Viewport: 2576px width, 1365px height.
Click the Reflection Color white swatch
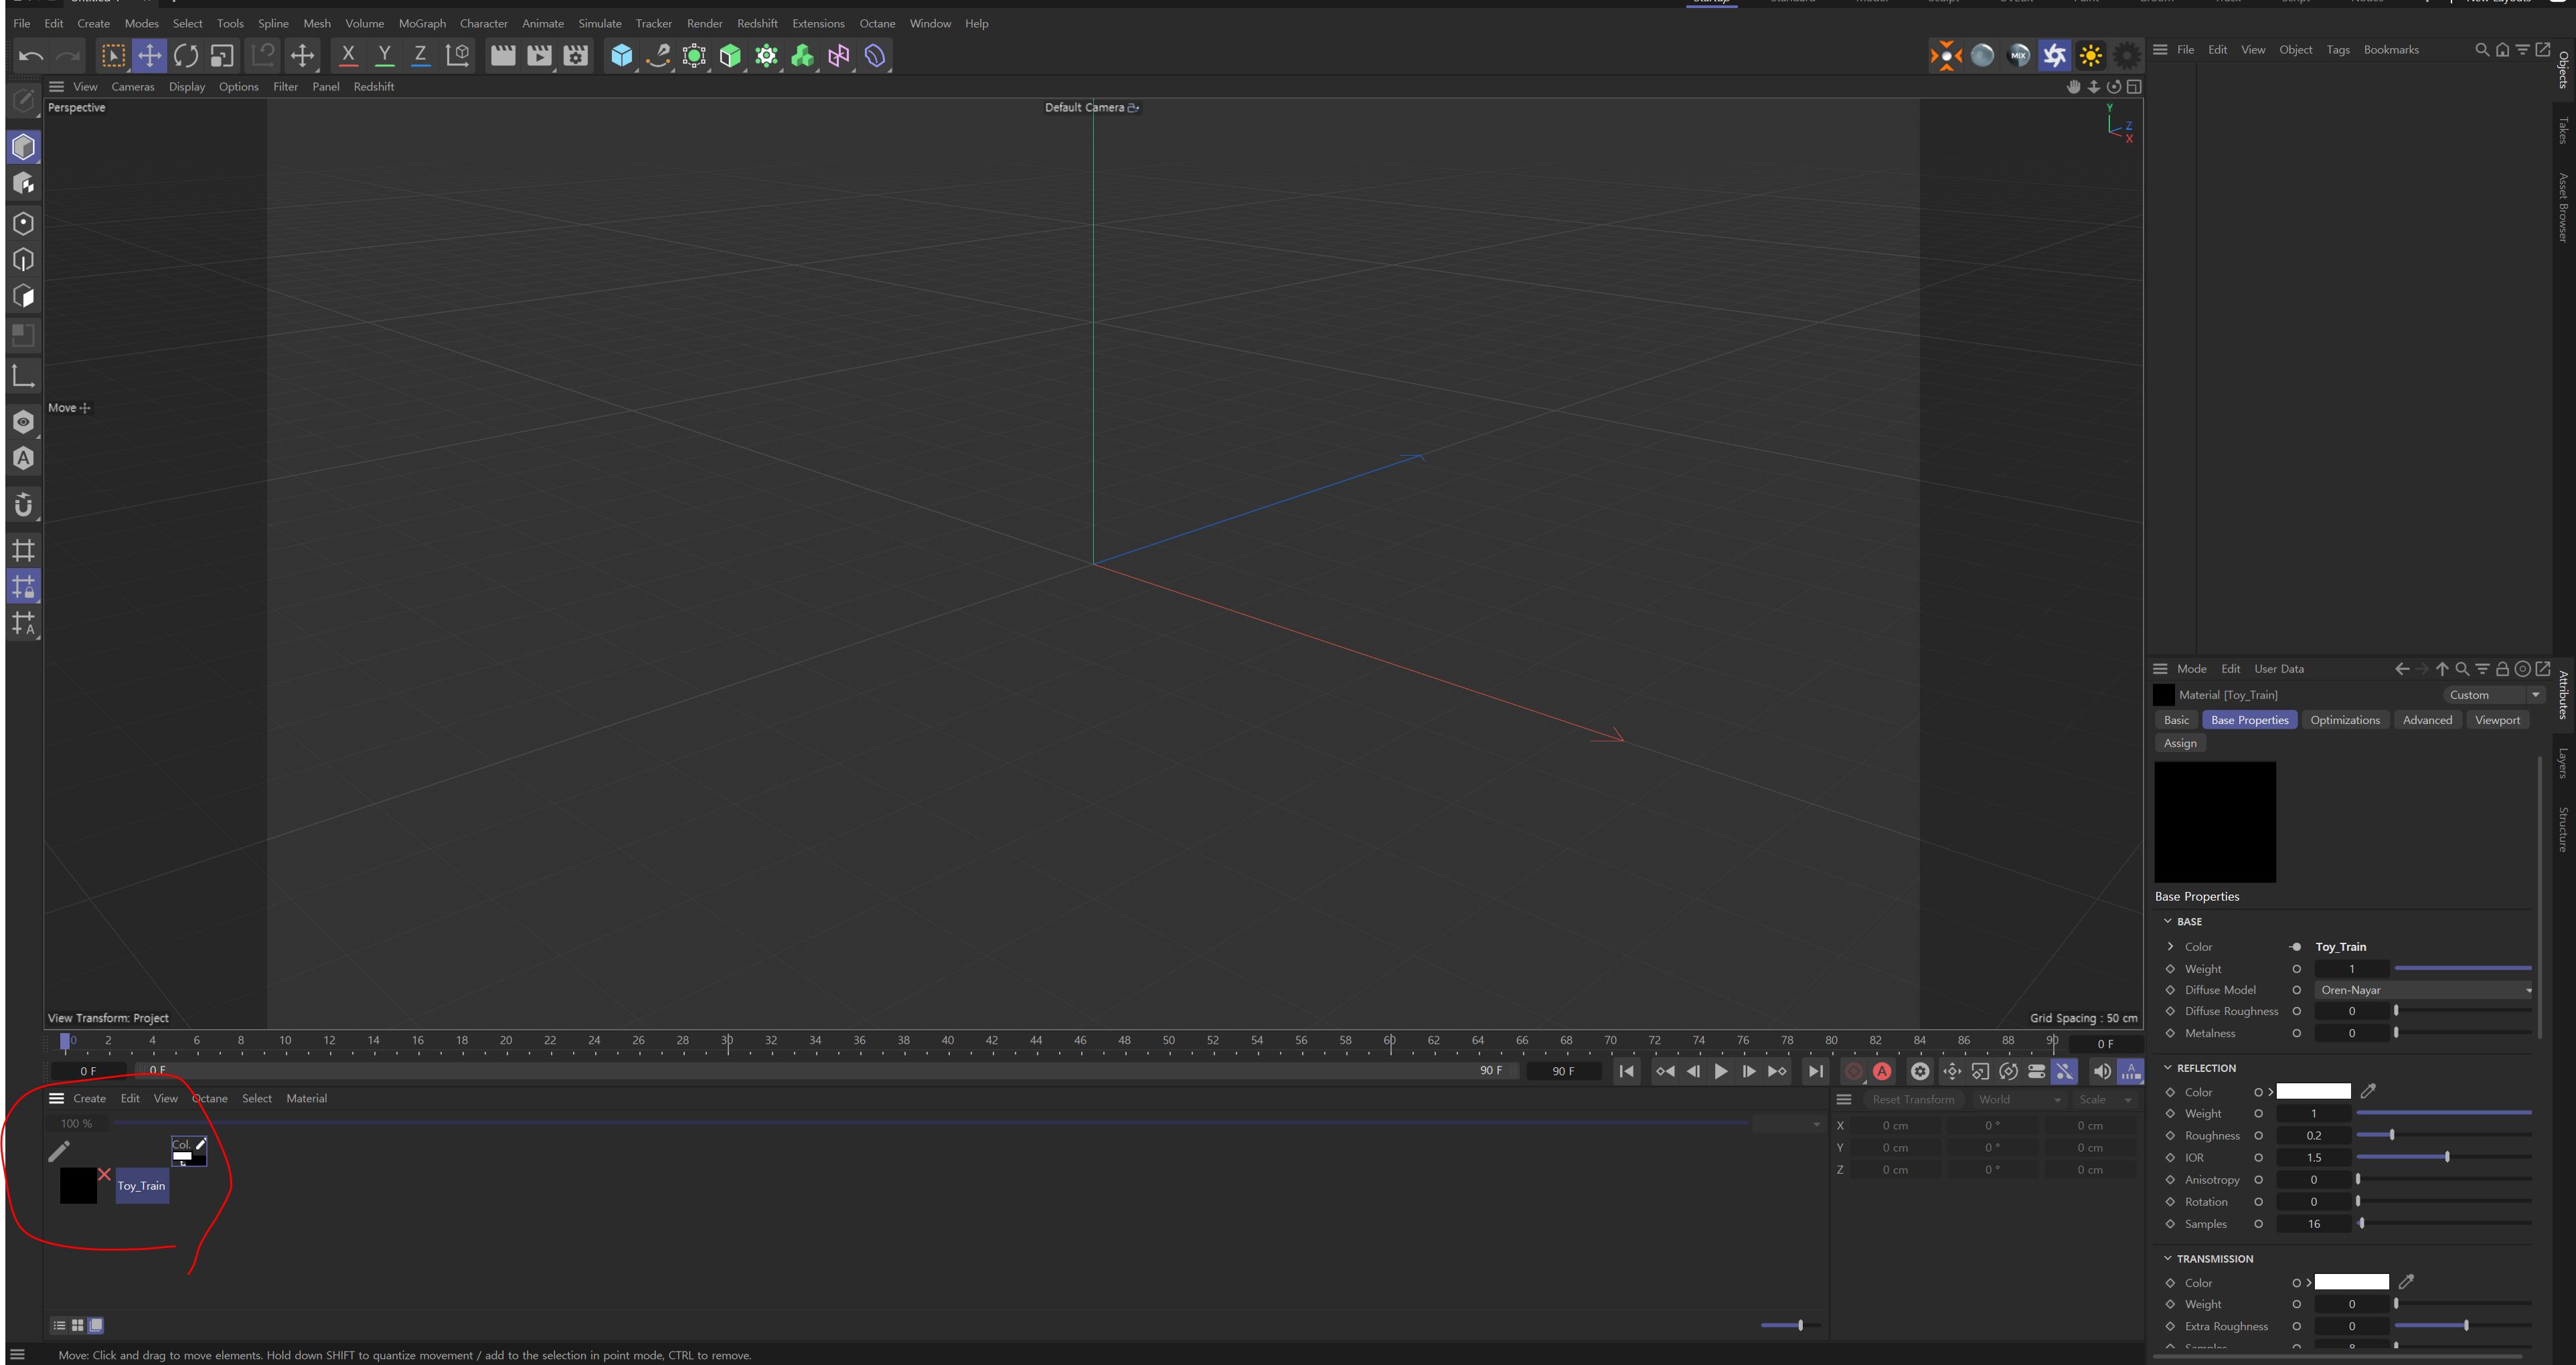pos(2313,1092)
